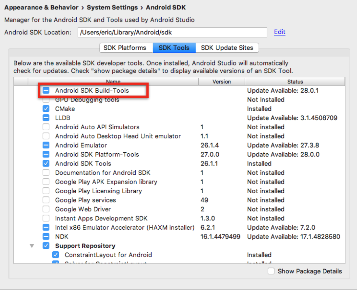Check the NDK update checkbox
The width and height of the screenshot is (357, 290).
(46, 236)
